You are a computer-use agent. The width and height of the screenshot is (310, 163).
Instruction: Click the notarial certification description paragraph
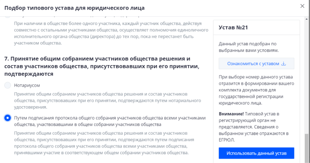pos(102,101)
